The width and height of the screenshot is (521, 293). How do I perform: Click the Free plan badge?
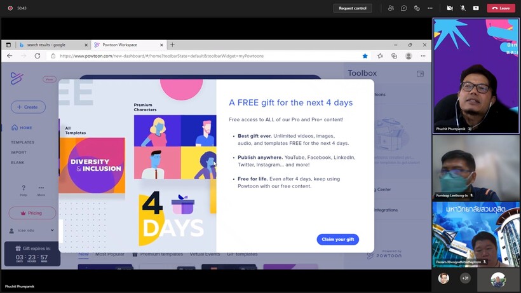(49, 79)
